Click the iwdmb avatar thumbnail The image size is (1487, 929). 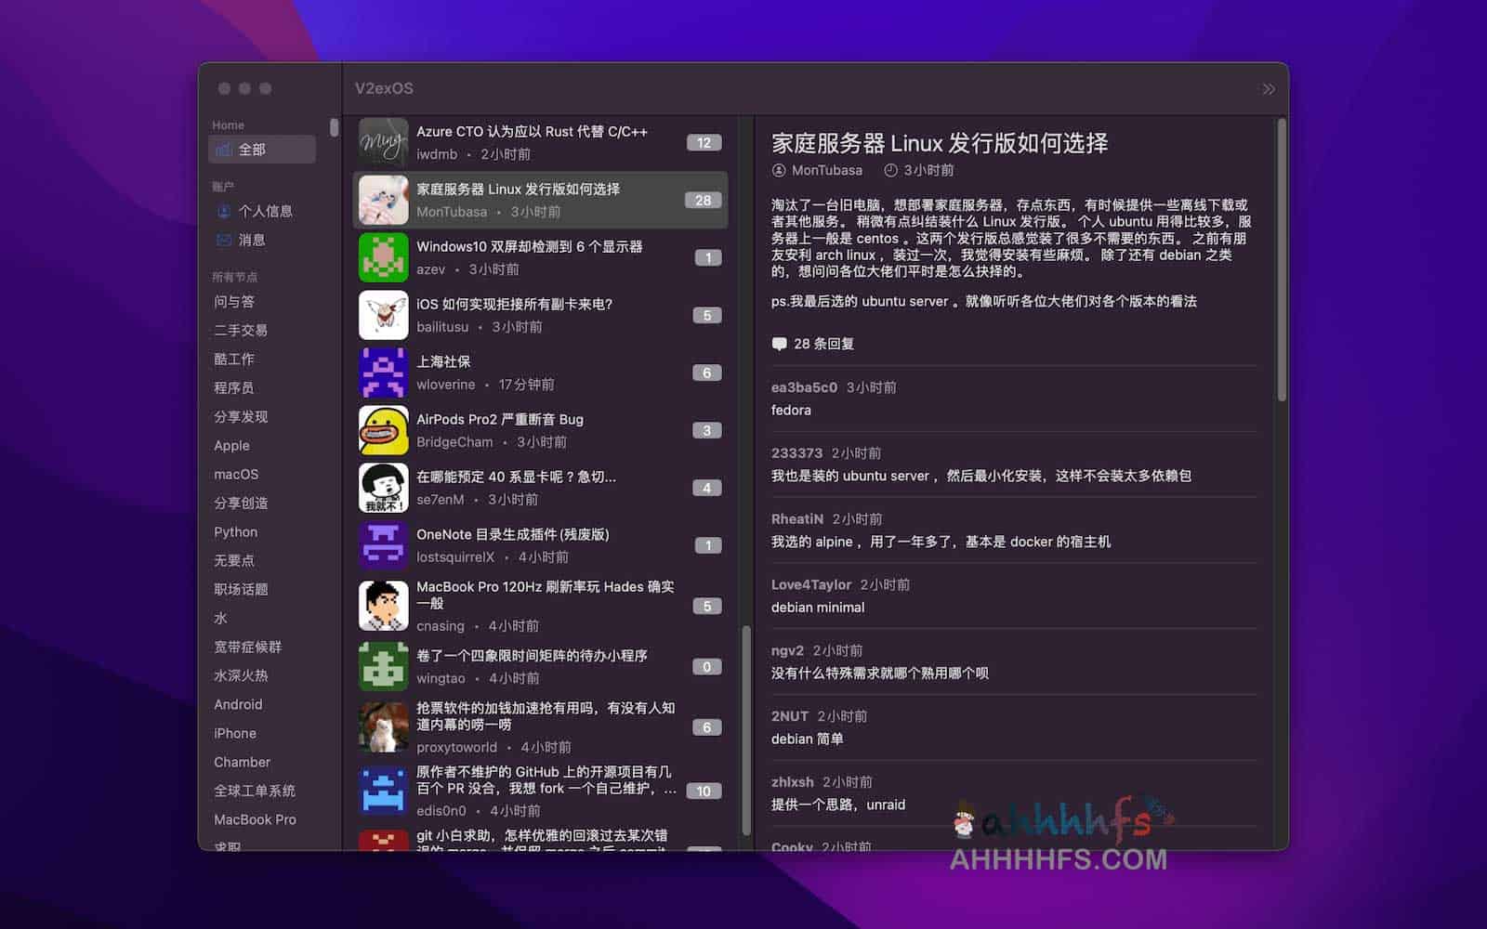[384, 142]
